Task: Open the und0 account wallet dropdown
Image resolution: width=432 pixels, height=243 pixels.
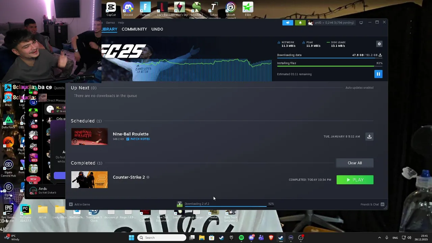Action: 334,23
